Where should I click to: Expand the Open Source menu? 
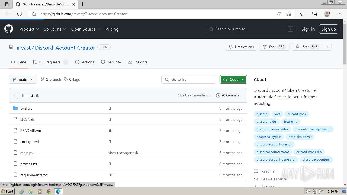click(x=86, y=29)
